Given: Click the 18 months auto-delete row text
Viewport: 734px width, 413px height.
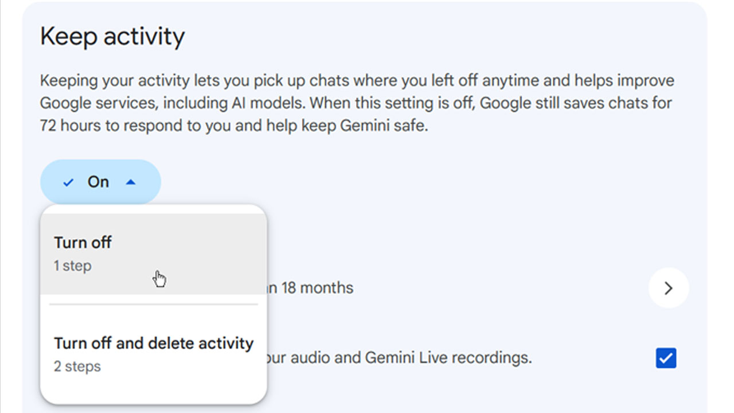Looking at the screenshot, I should pyautogui.click(x=310, y=287).
